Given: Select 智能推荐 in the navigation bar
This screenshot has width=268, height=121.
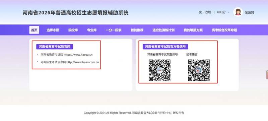Looking at the screenshot, I should (x=137, y=30).
